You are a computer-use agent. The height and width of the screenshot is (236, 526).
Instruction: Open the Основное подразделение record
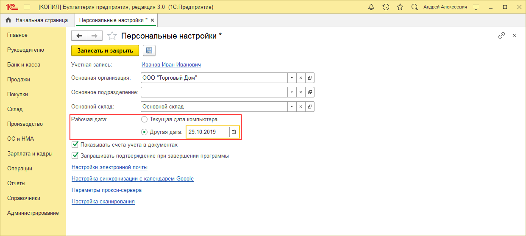tap(310, 92)
